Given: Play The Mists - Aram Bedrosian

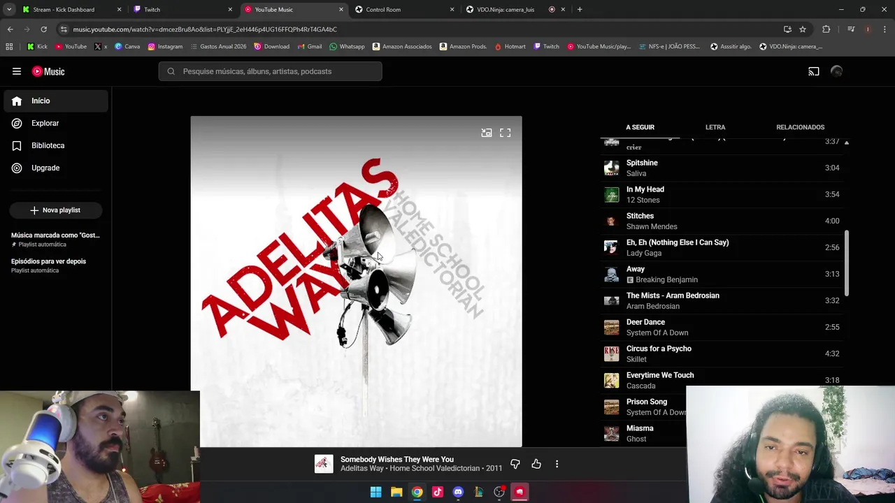Looking at the screenshot, I should [x=722, y=300].
